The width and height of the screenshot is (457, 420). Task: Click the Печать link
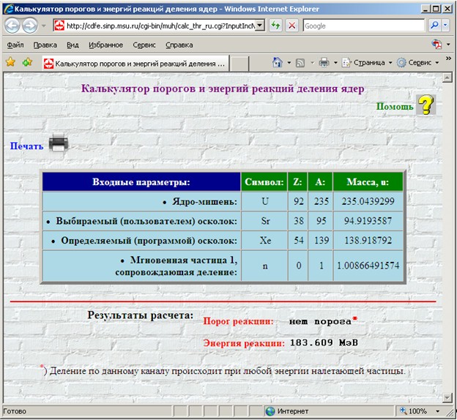click(x=26, y=146)
